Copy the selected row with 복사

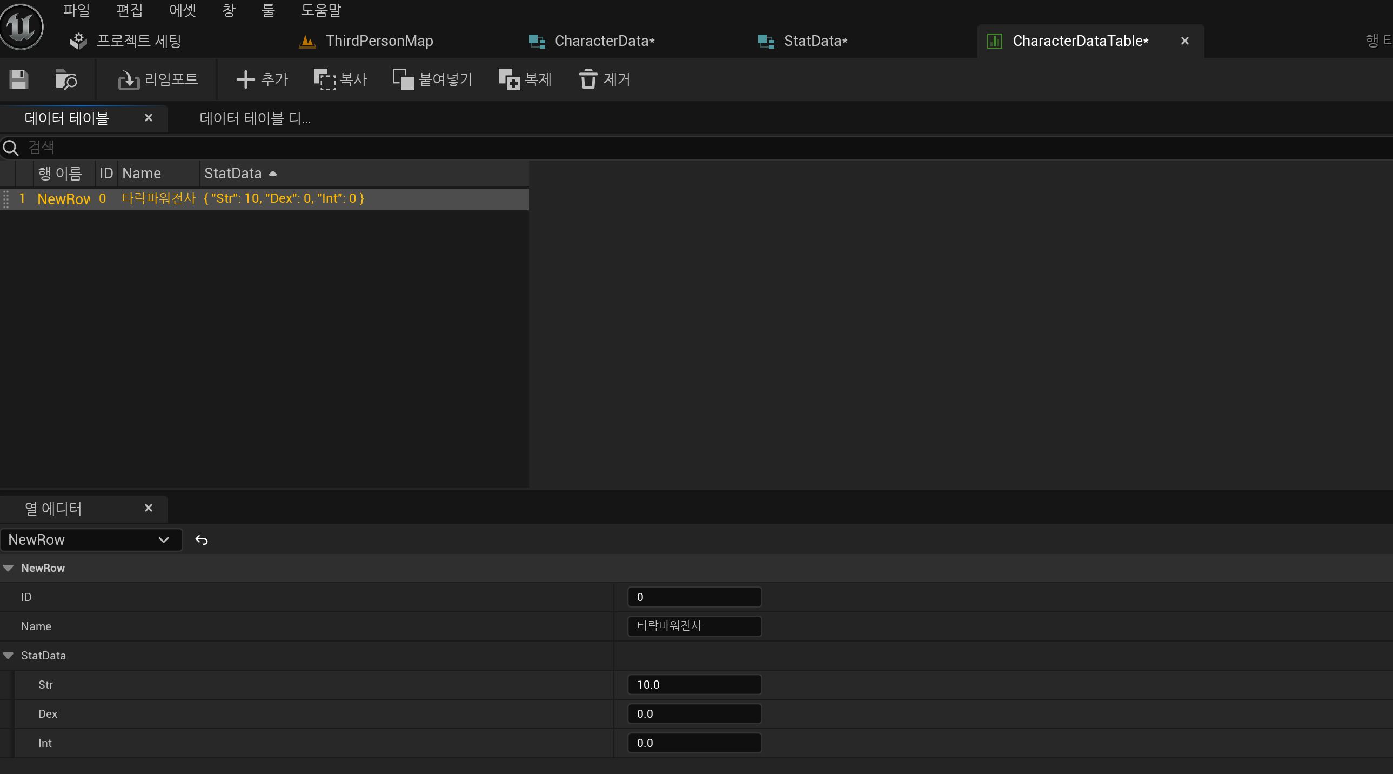click(x=340, y=79)
